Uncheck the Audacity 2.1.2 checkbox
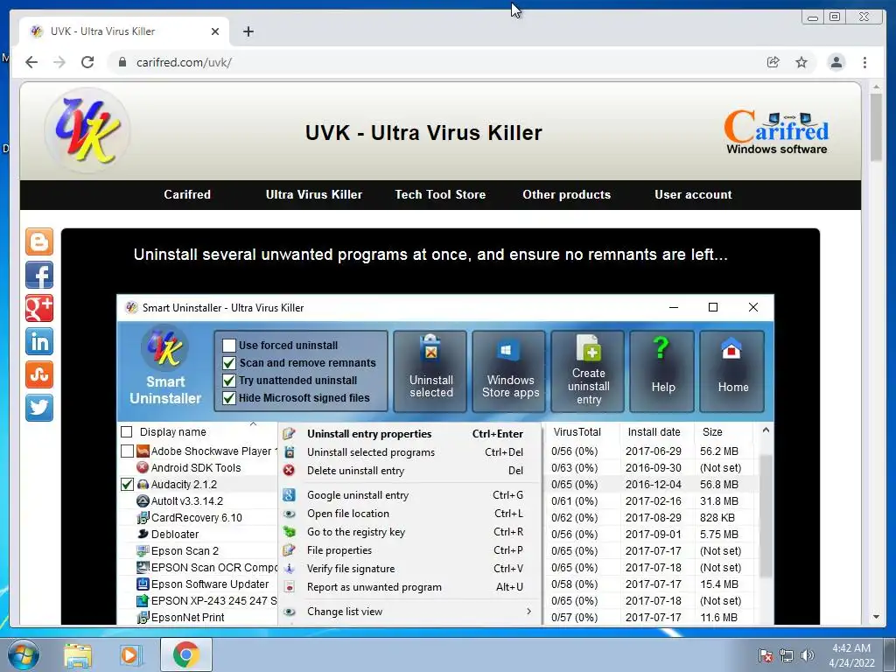896x672 pixels. tap(128, 485)
